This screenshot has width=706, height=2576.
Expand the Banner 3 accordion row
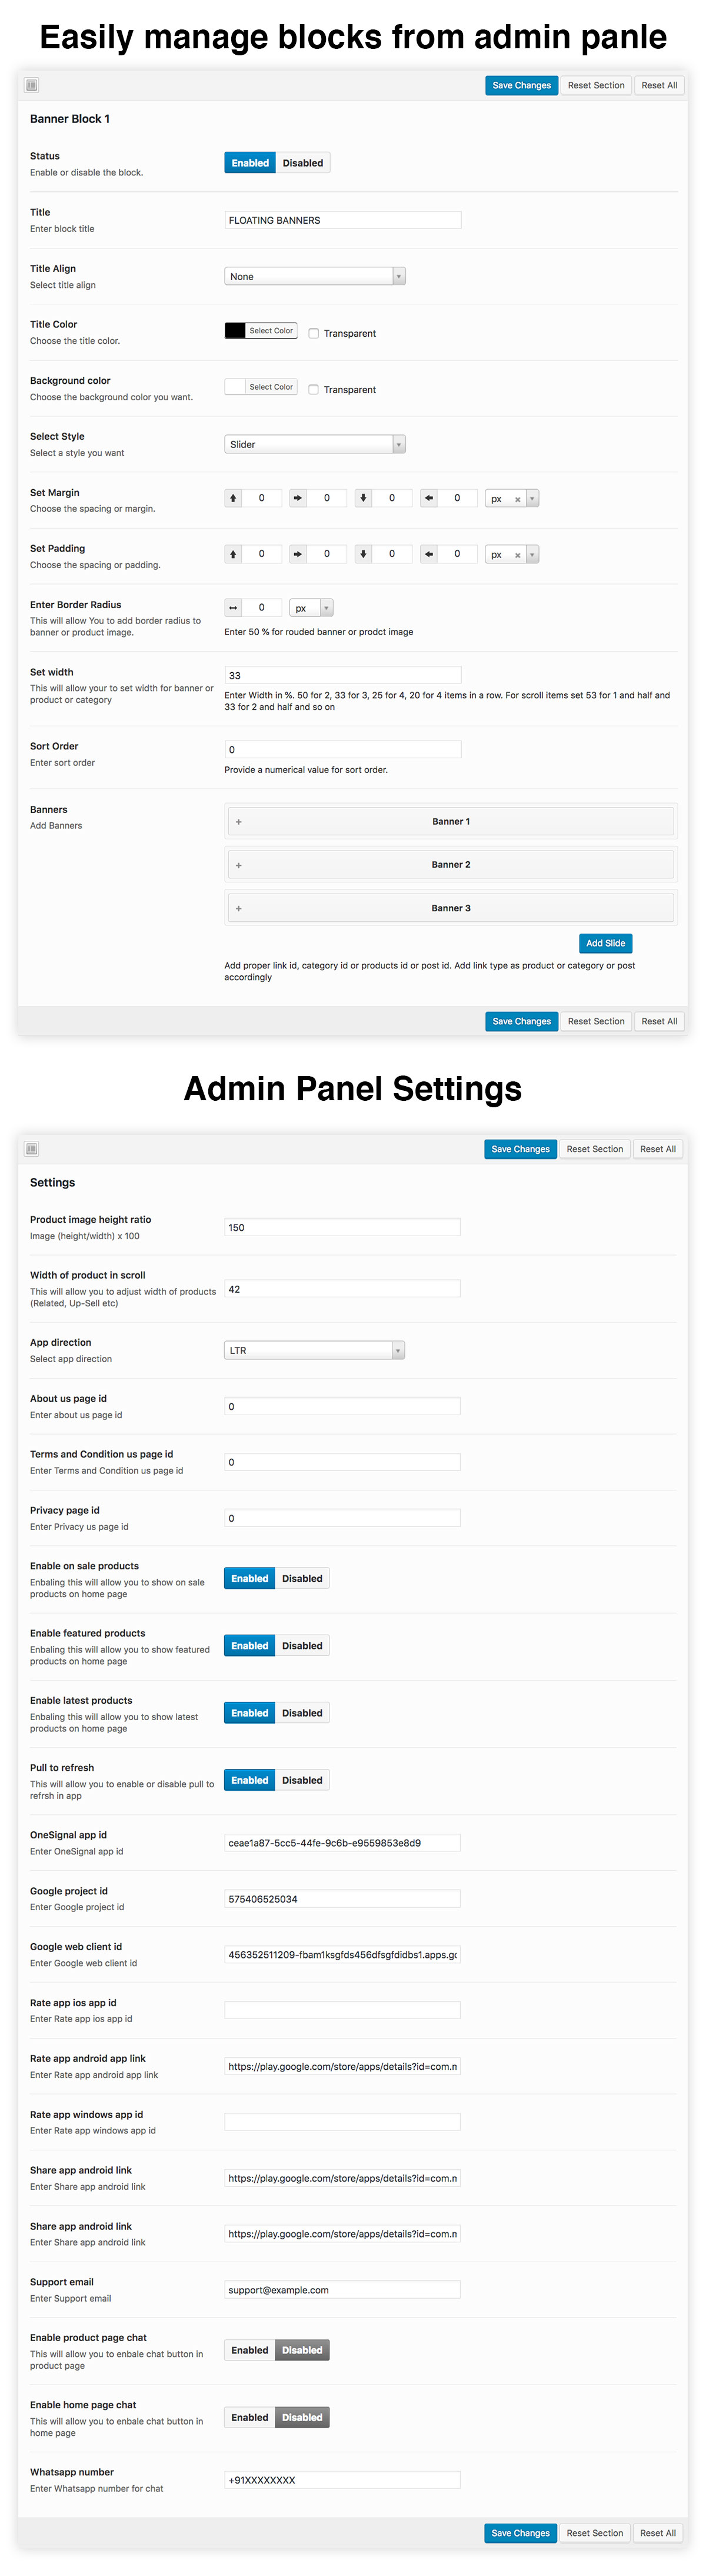451,908
